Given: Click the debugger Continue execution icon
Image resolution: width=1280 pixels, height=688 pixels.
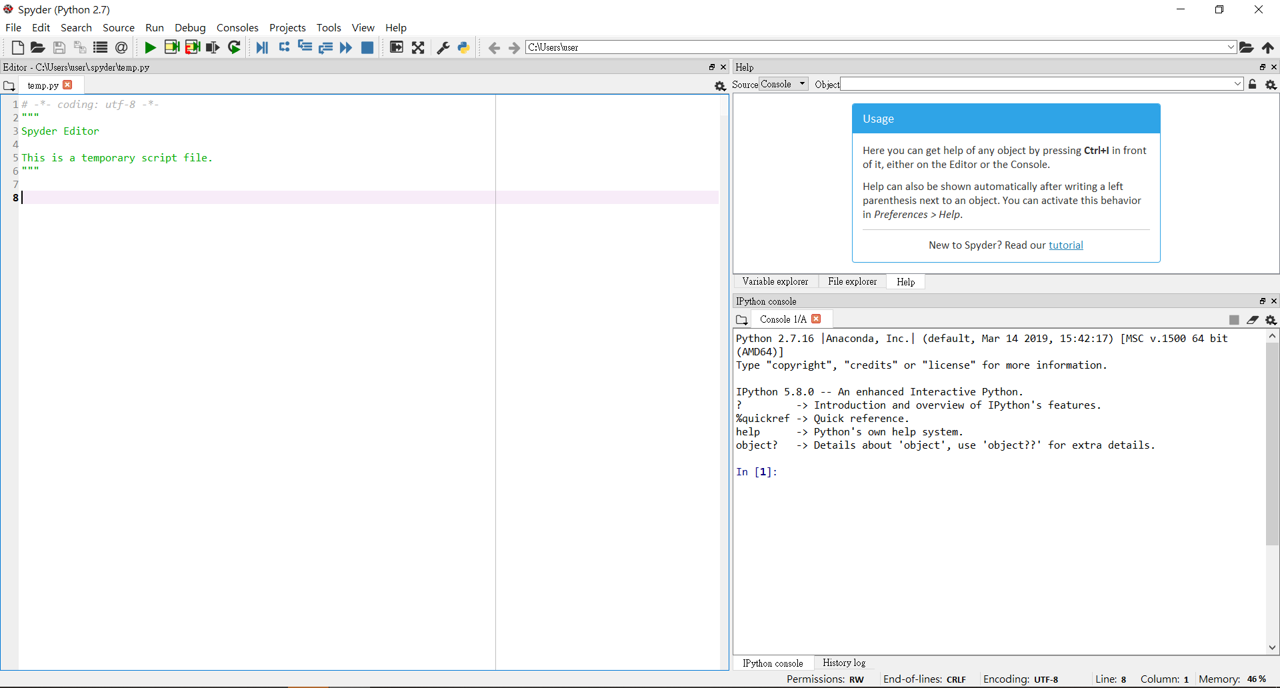Looking at the screenshot, I should click(346, 47).
